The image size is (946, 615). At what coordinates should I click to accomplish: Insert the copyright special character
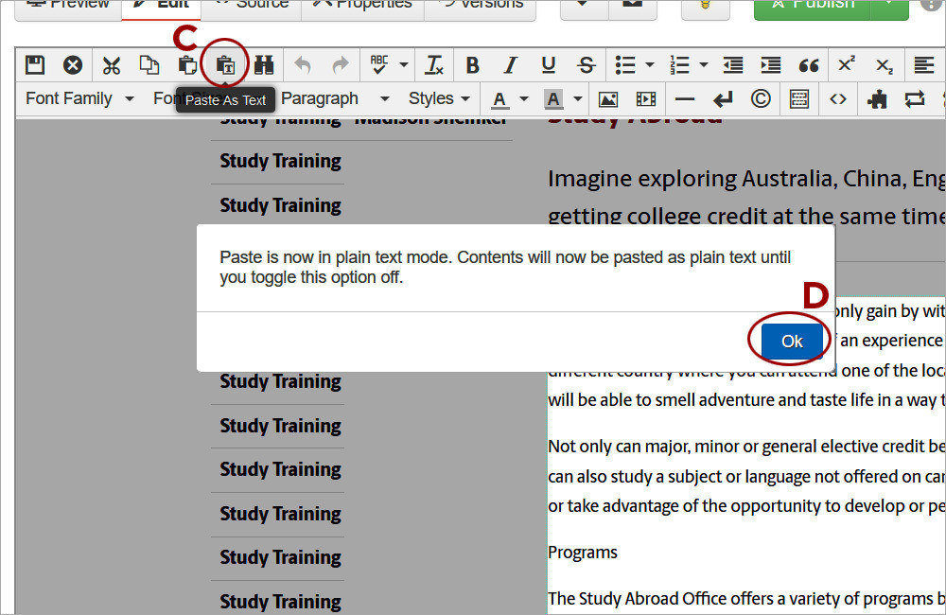pos(761,98)
